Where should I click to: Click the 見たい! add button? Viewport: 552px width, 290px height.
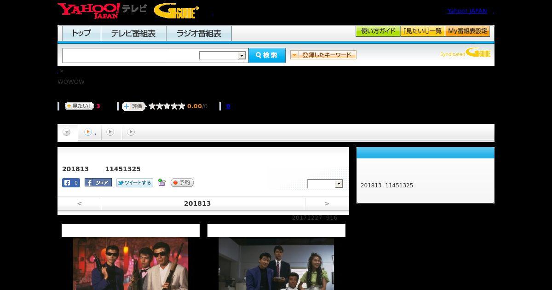[x=79, y=106]
